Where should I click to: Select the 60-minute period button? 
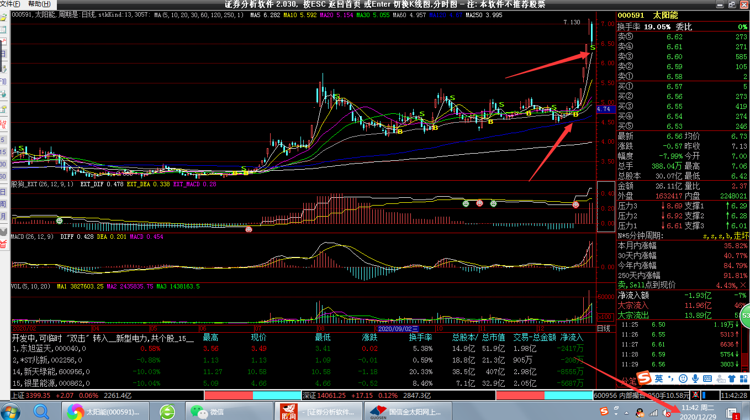3,176
